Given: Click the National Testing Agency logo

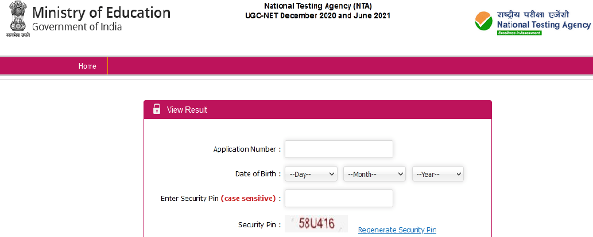Looking at the screenshot, I should point(532,22).
